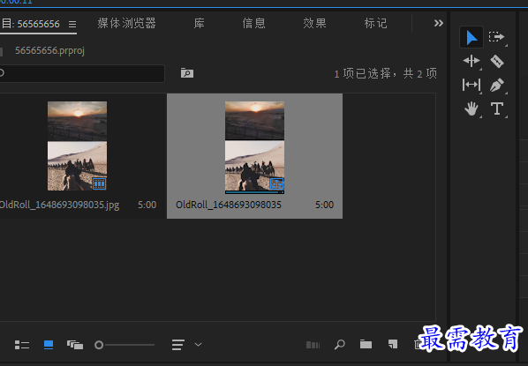Expand sort options dropdown arrow
Screen dimensions: 528x366
[x=199, y=345]
